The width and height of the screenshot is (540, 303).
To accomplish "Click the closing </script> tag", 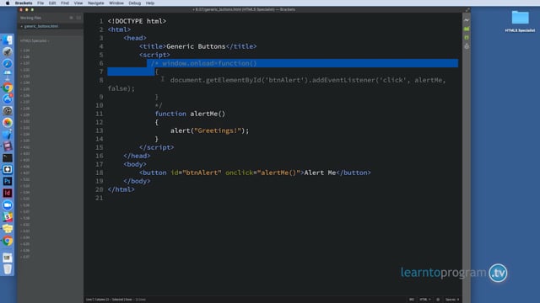I will 157,147.
